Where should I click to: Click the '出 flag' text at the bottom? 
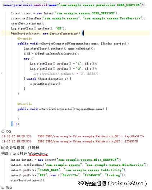6,187
